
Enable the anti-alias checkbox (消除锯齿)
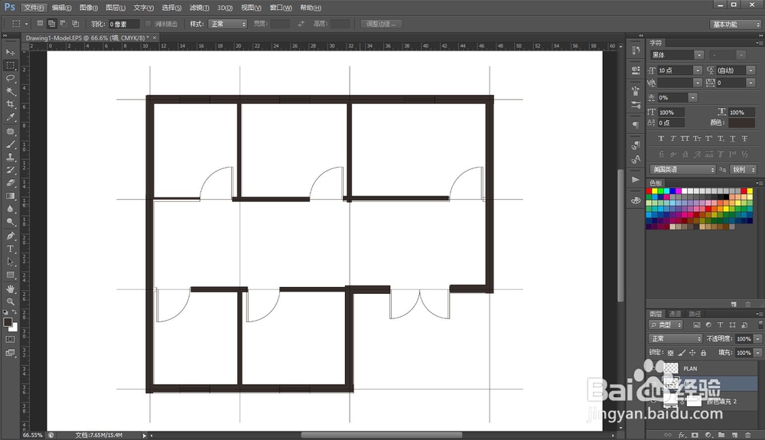148,24
